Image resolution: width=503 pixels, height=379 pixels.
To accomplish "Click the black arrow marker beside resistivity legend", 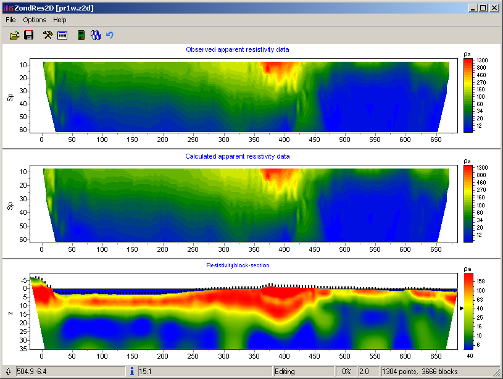I will (x=460, y=308).
